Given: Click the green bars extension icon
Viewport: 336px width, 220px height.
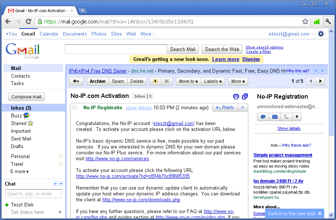Looking at the screenshot, I should 317,21.
